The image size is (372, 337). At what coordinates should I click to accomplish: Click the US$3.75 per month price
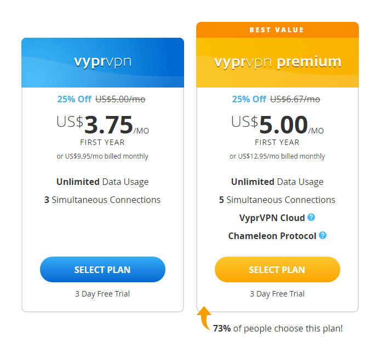point(102,125)
